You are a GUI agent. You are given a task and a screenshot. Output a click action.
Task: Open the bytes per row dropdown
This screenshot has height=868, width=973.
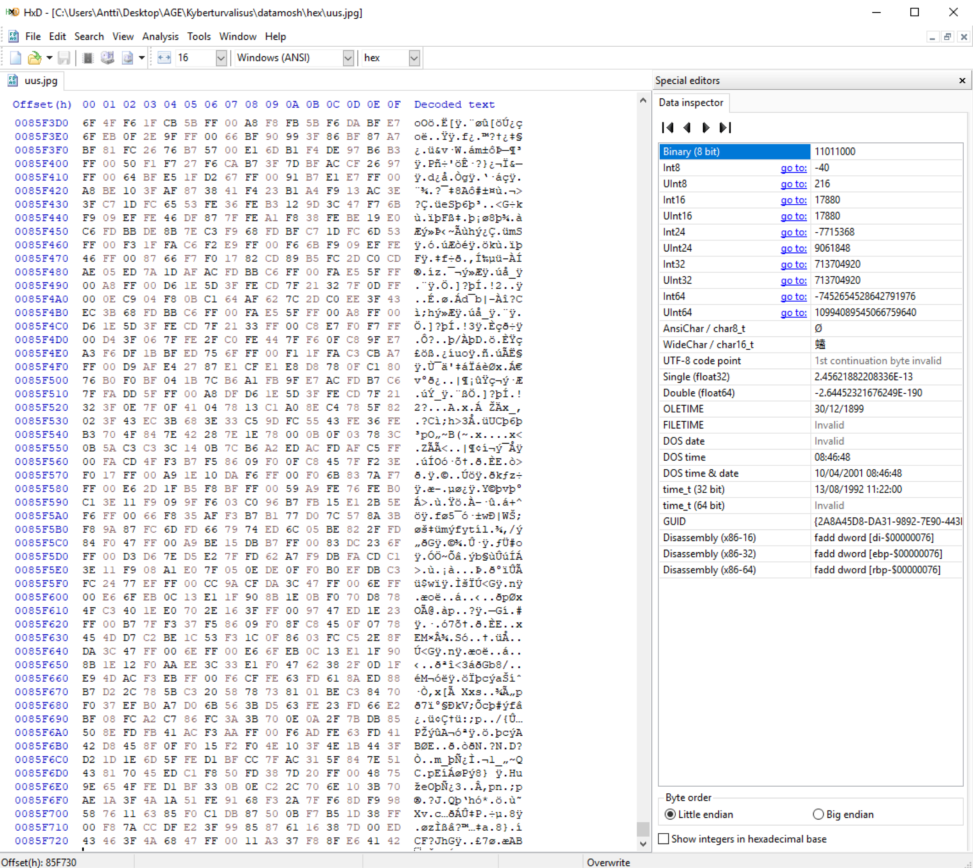221,58
